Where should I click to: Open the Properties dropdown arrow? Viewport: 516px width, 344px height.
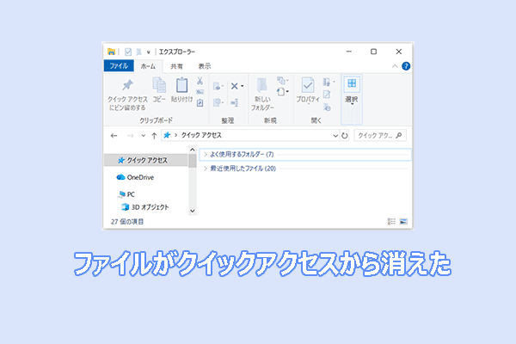click(x=309, y=104)
